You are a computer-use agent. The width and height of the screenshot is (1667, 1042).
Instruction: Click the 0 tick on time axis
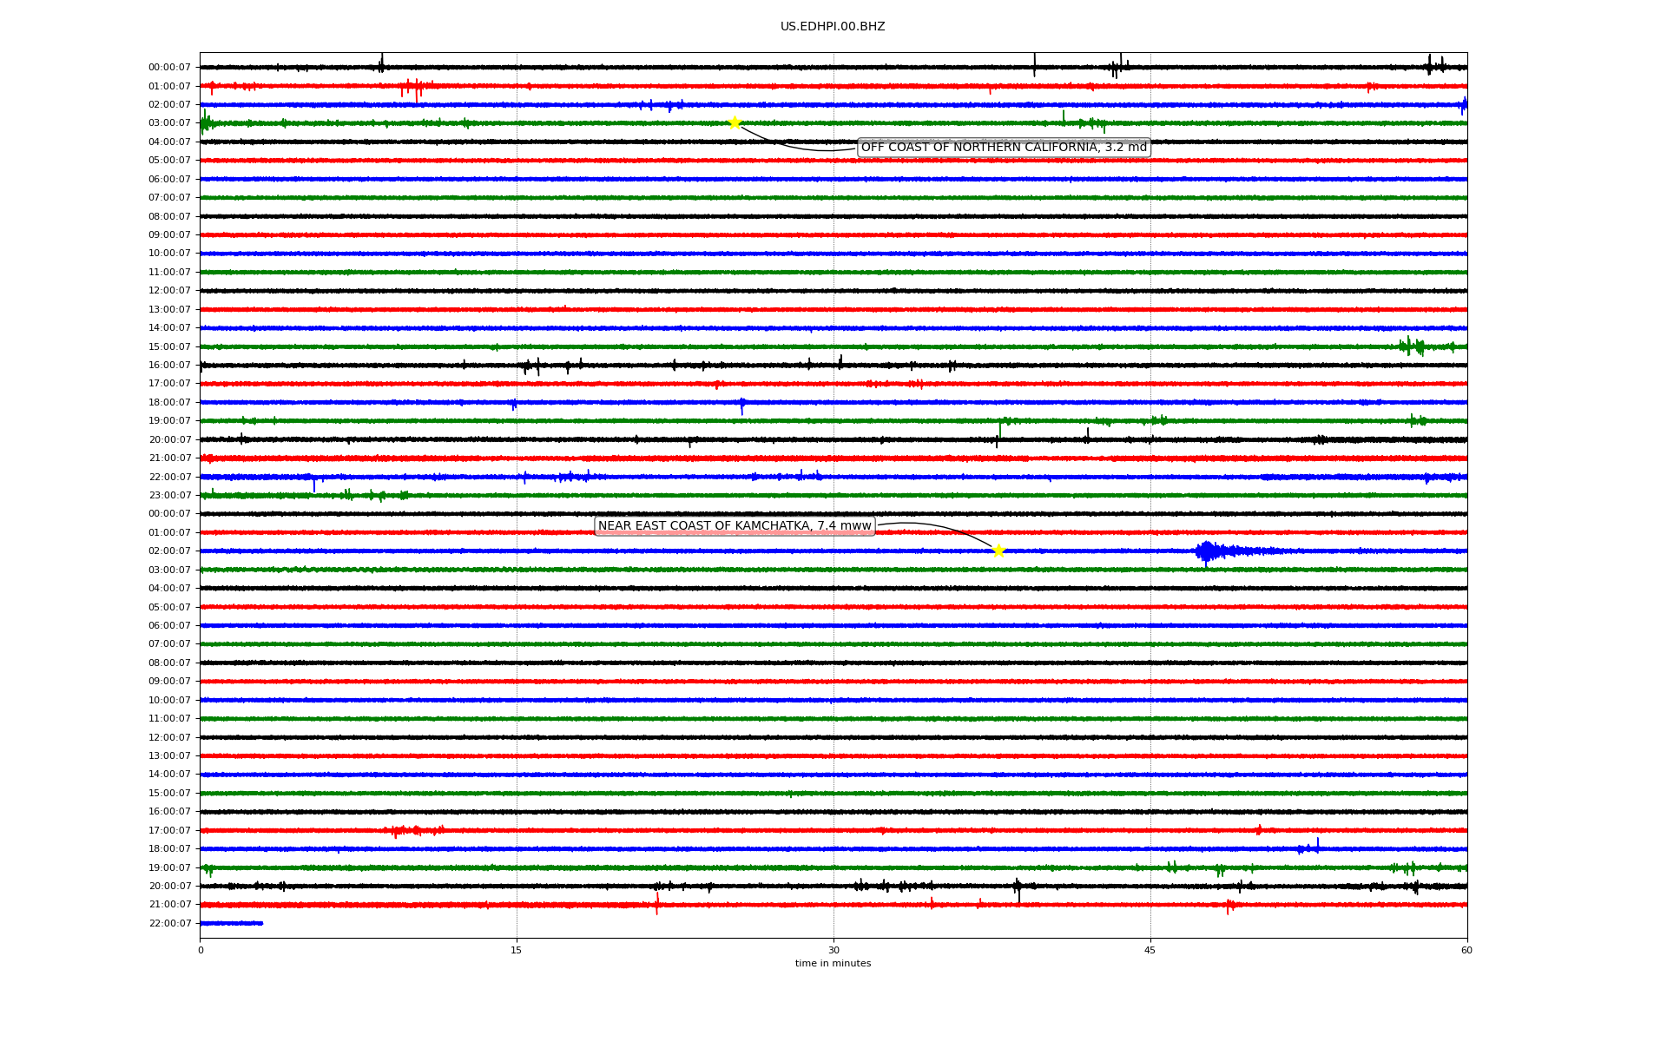pyautogui.click(x=201, y=950)
